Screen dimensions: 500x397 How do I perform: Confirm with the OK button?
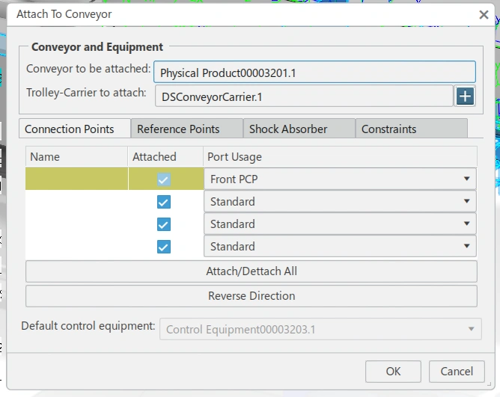pyautogui.click(x=393, y=372)
